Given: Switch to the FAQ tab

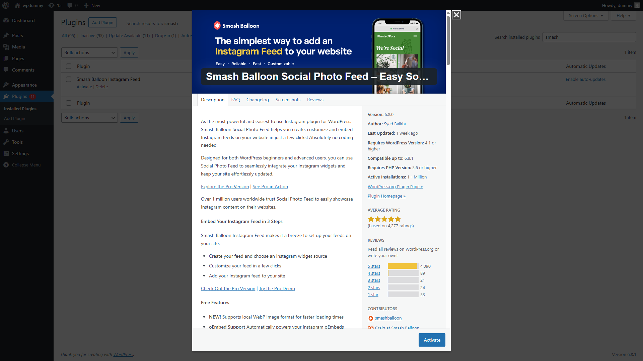Looking at the screenshot, I should coord(235,100).
